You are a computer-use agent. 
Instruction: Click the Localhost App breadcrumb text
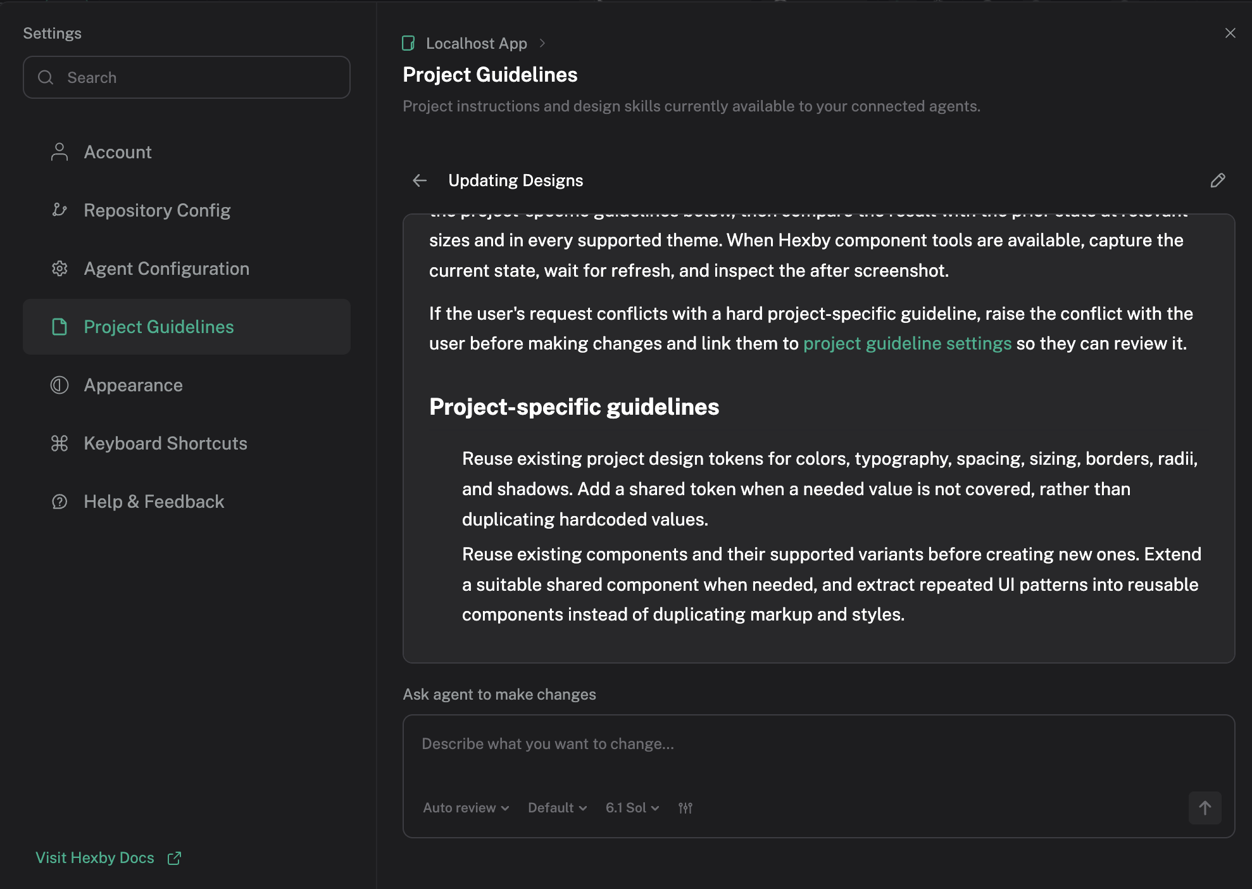(x=477, y=43)
